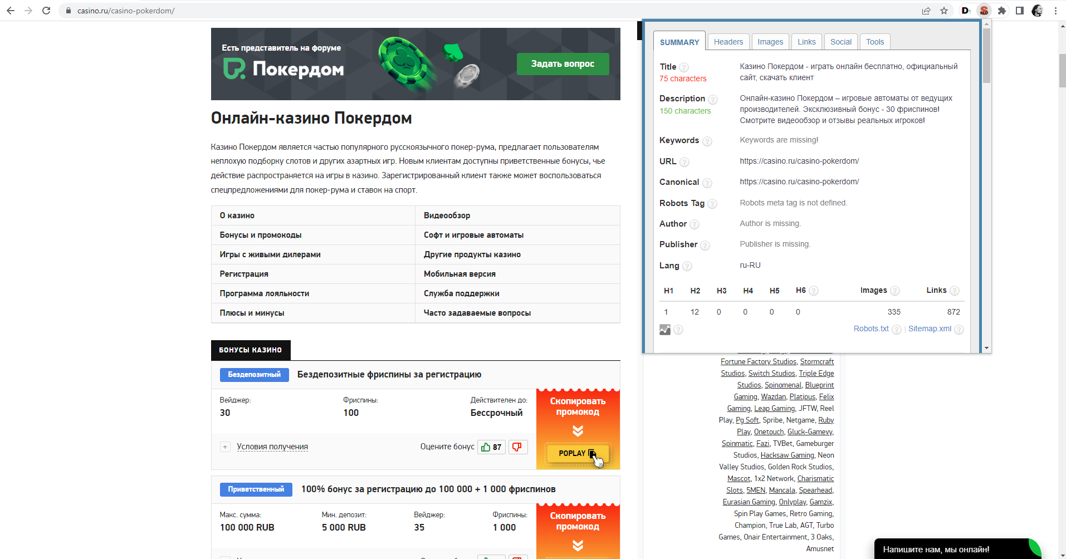Jump to Бонусы и промокоды section
The image size is (1066, 559).
tap(261, 235)
